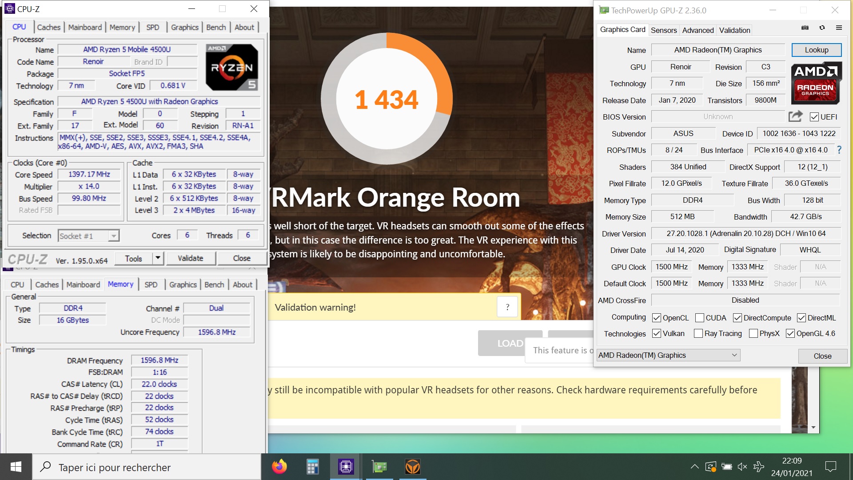The width and height of the screenshot is (853, 480).
Task: Click the Driver Version field in GPU-Z
Action: tap(746, 233)
